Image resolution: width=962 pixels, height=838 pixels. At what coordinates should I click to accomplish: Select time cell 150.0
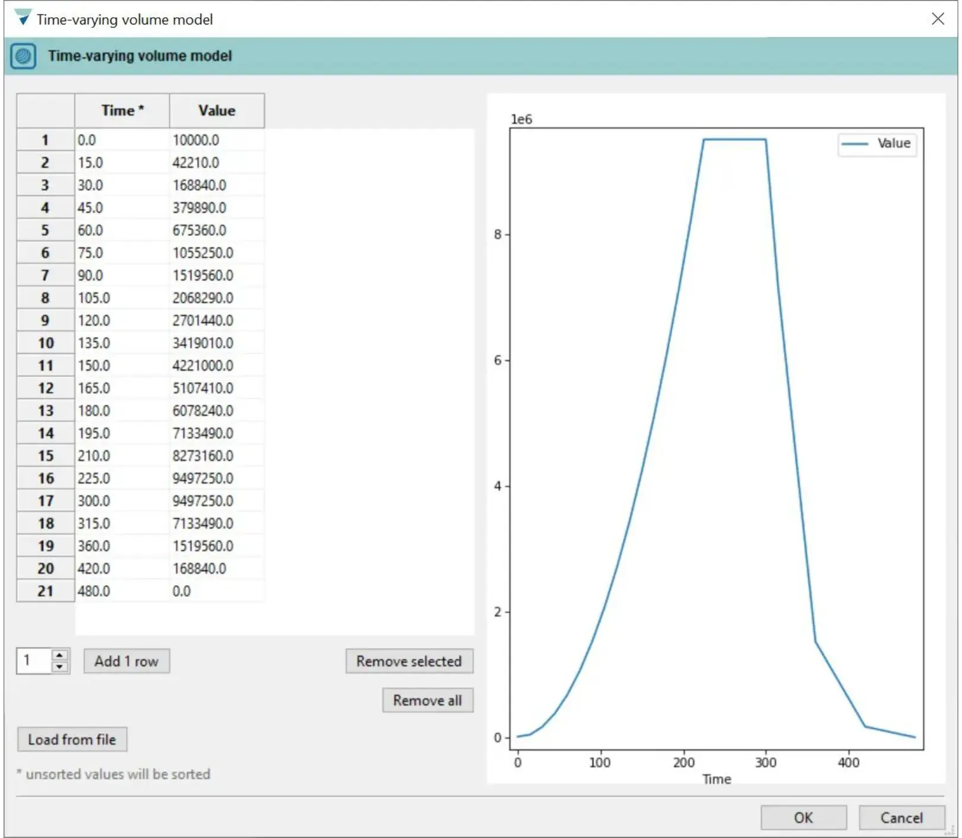pos(122,366)
